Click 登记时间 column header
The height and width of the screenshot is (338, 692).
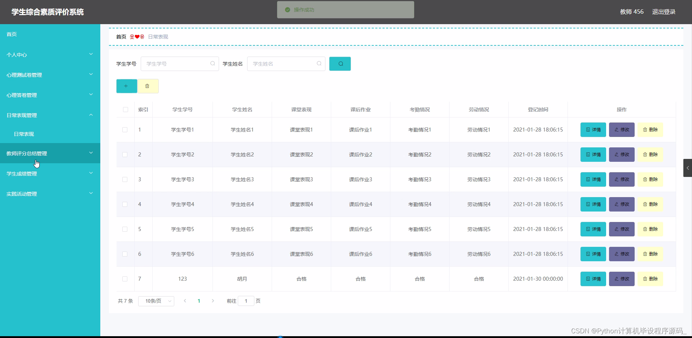[538, 110]
